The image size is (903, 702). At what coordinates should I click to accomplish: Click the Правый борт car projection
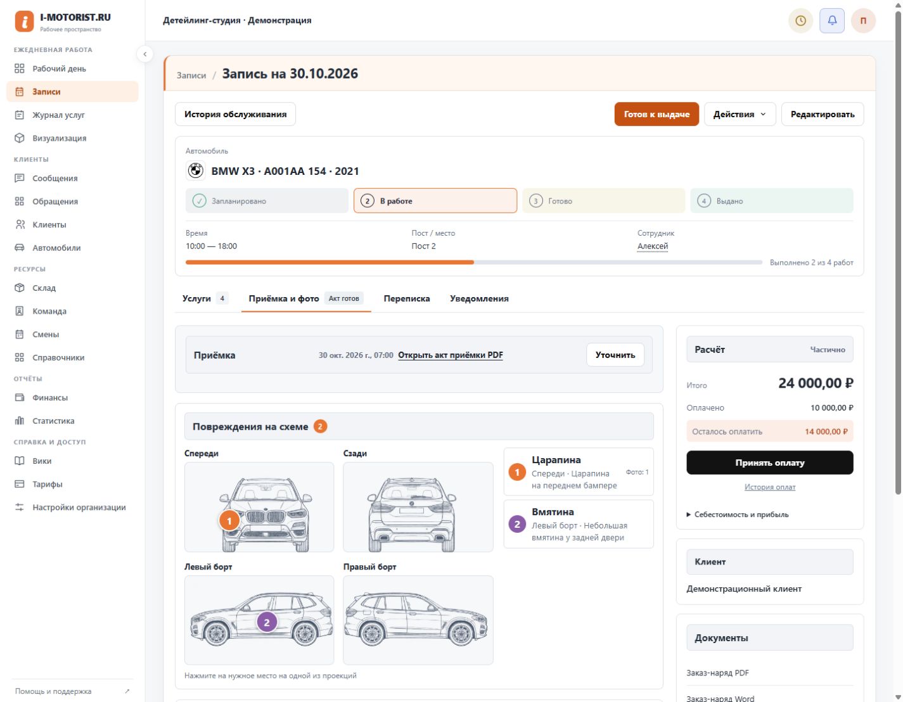click(418, 620)
